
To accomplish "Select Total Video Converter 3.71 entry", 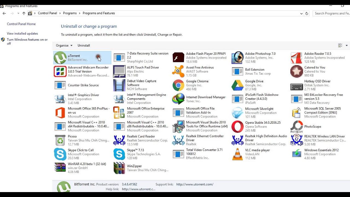I will [x=200, y=154].
